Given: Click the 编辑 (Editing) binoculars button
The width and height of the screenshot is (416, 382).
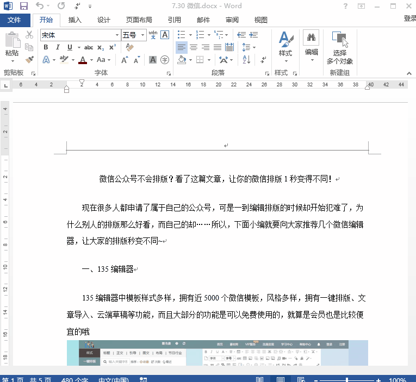Looking at the screenshot, I should (311, 45).
